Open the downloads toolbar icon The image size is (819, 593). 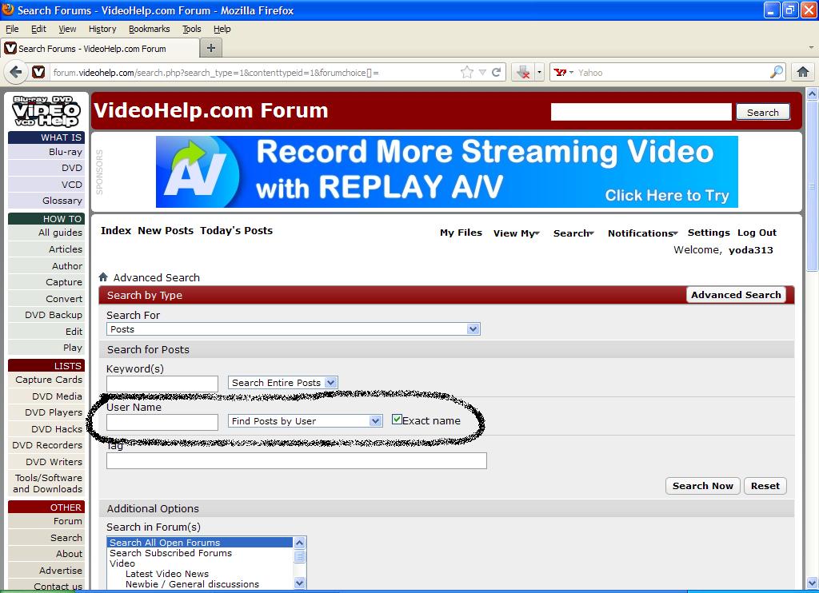tap(523, 72)
